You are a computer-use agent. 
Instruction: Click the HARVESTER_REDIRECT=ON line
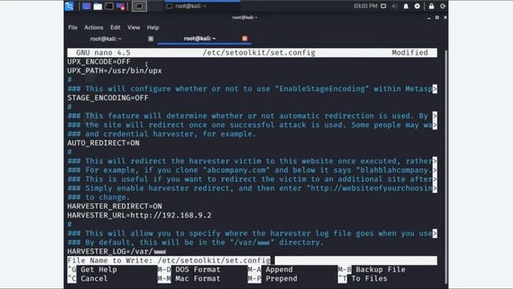(x=115, y=206)
